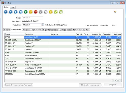Select the TOUCHES-1" row
Viewport: 126px width, 93px height.
pos(63,43)
